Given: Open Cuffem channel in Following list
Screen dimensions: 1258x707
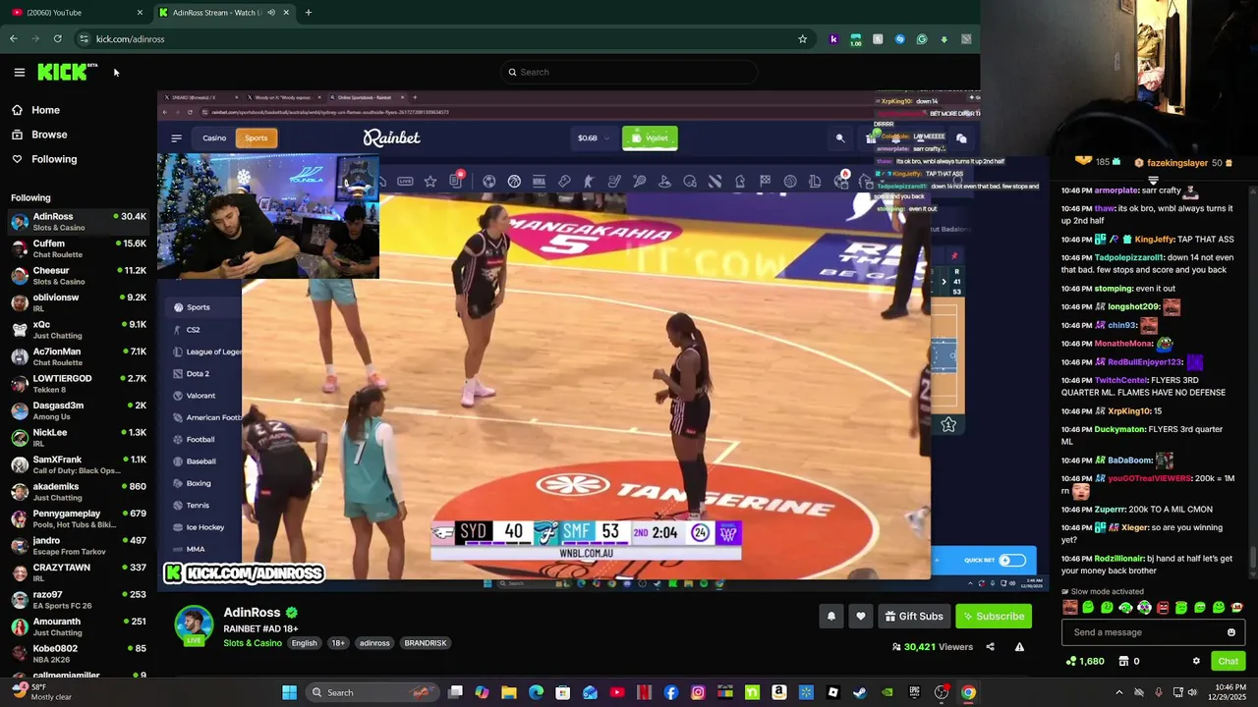Looking at the screenshot, I should coord(79,248).
